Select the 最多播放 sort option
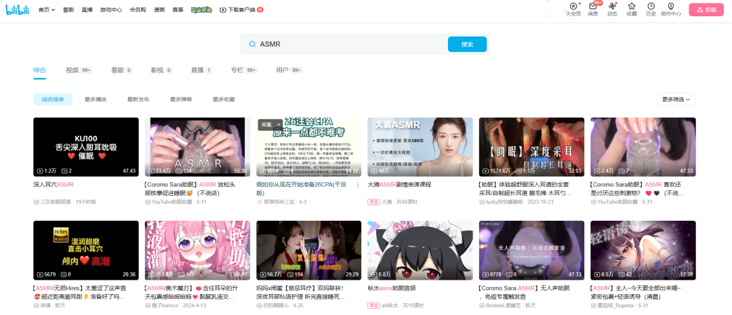 [96, 100]
